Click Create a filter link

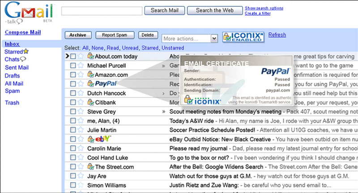pyautogui.click(x=258, y=13)
